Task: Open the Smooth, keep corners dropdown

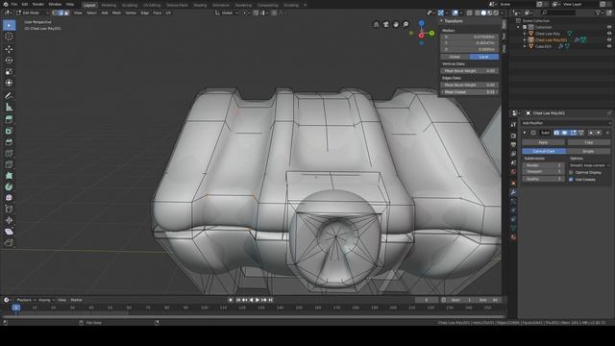Action: (x=589, y=165)
